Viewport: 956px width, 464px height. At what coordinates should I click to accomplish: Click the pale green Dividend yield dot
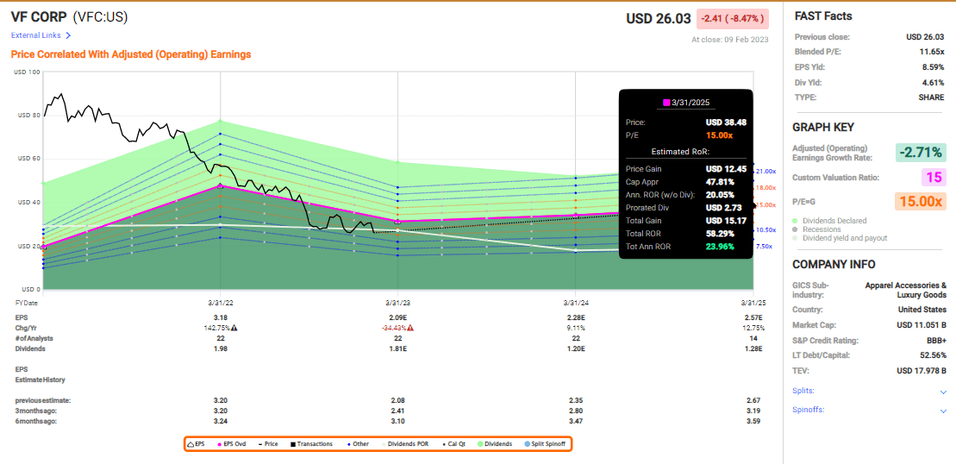click(x=795, y=238)
